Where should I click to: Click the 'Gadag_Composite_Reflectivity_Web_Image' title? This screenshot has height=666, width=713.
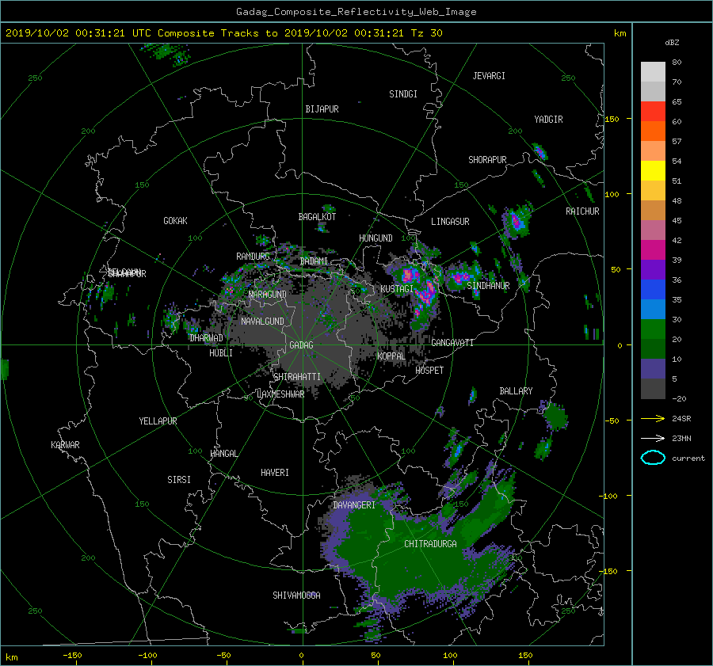click(356, 12)
